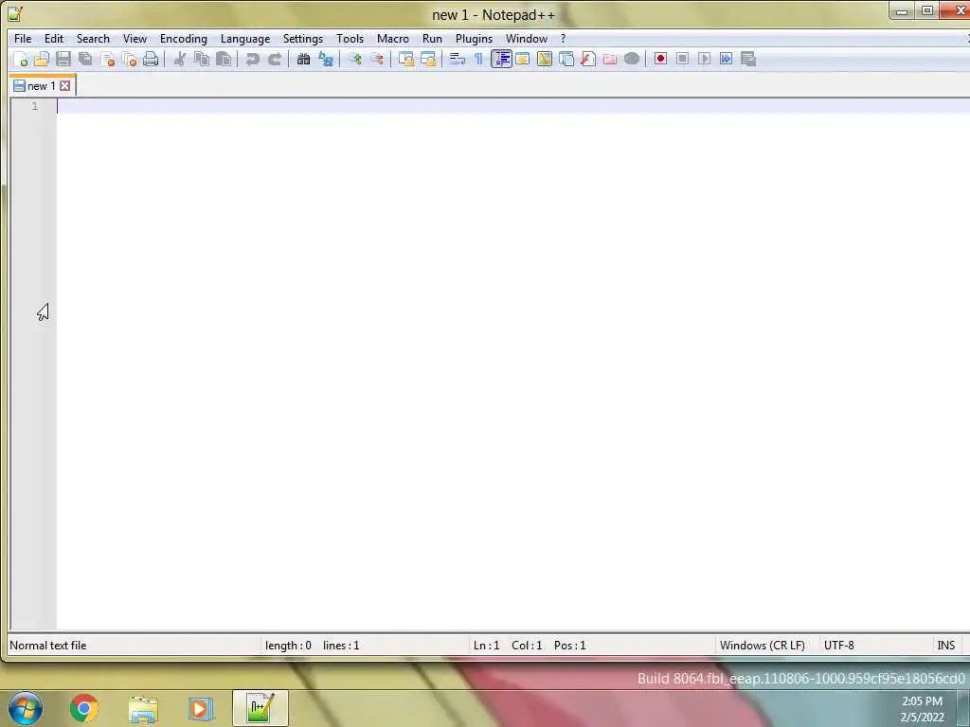Close the 'new 1' tab with its X
The width and height of the screenshot is (970, 727).
(x=65, y=86)
